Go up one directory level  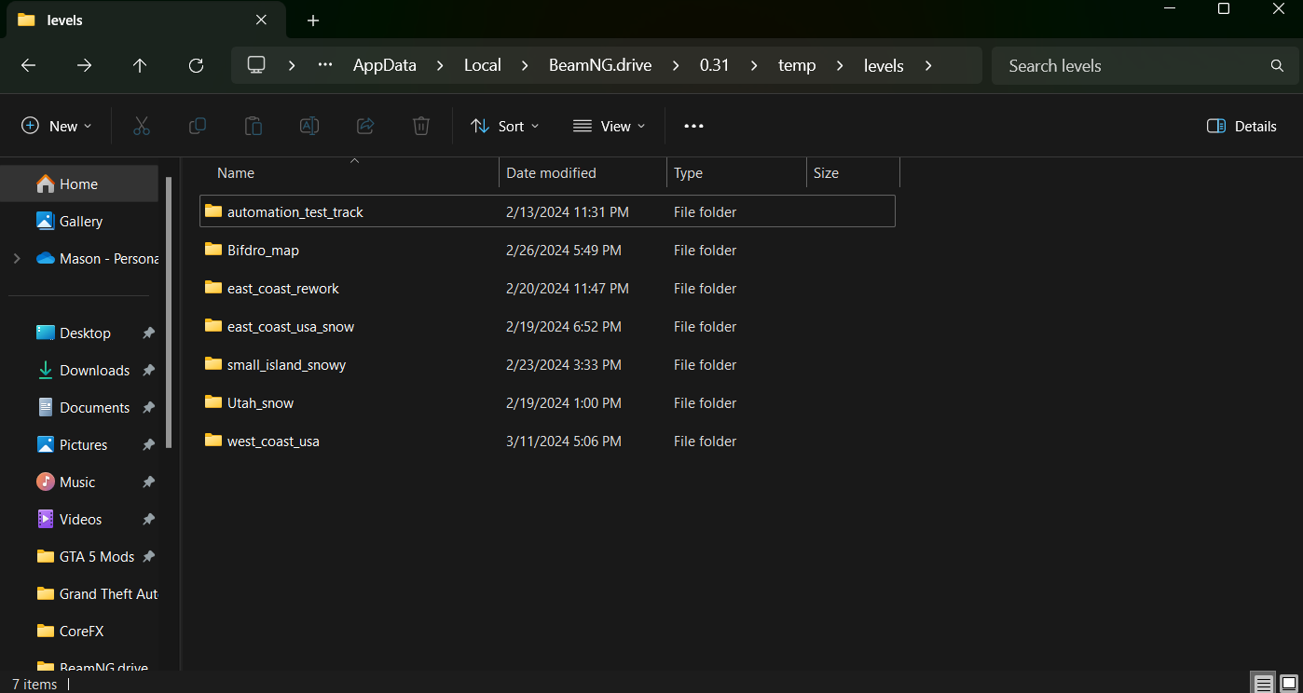pos(140,65)
